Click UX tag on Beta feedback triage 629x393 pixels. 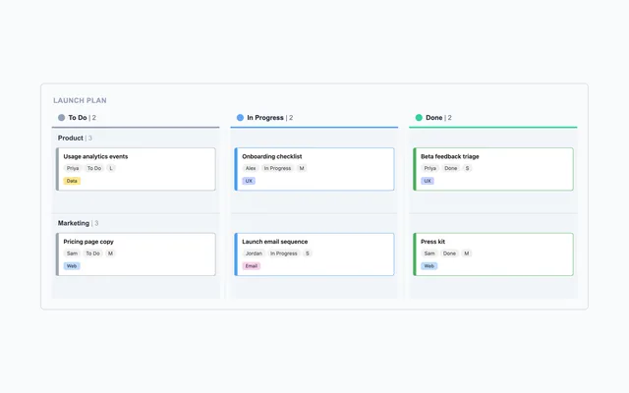pyautogui.click(x=428, y=181)
